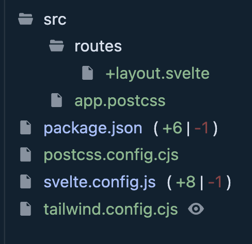Toggle the eye icon beside tailwind.config.cjs
This screenshot has width=252, height=244.
pos(196,209)
